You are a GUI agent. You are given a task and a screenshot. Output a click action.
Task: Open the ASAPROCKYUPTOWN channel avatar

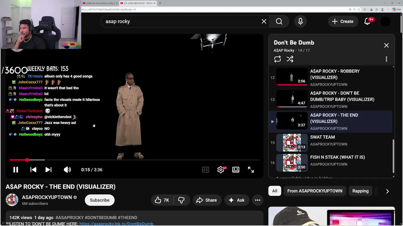[12, 200]
